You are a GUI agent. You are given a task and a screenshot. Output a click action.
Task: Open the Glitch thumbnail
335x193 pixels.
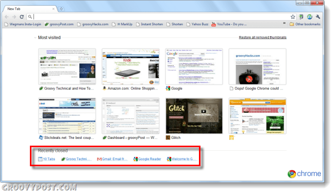click(x=194, y=116)
